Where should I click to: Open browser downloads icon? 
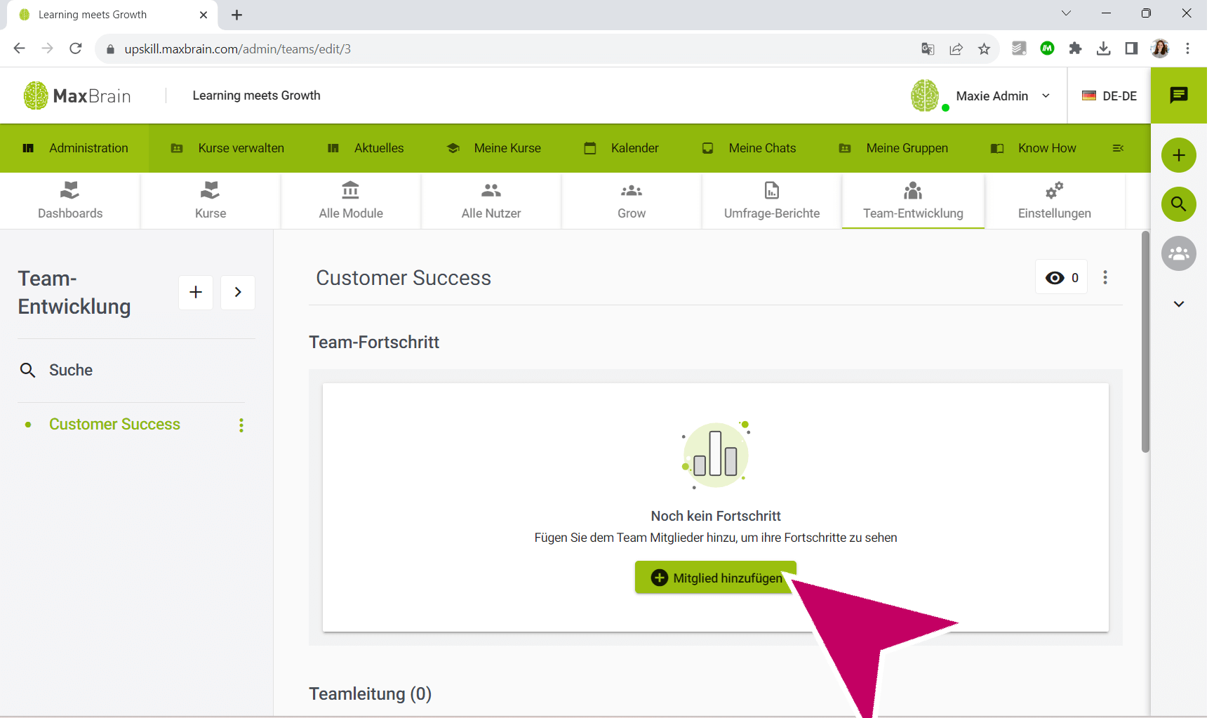(1103, 48)
